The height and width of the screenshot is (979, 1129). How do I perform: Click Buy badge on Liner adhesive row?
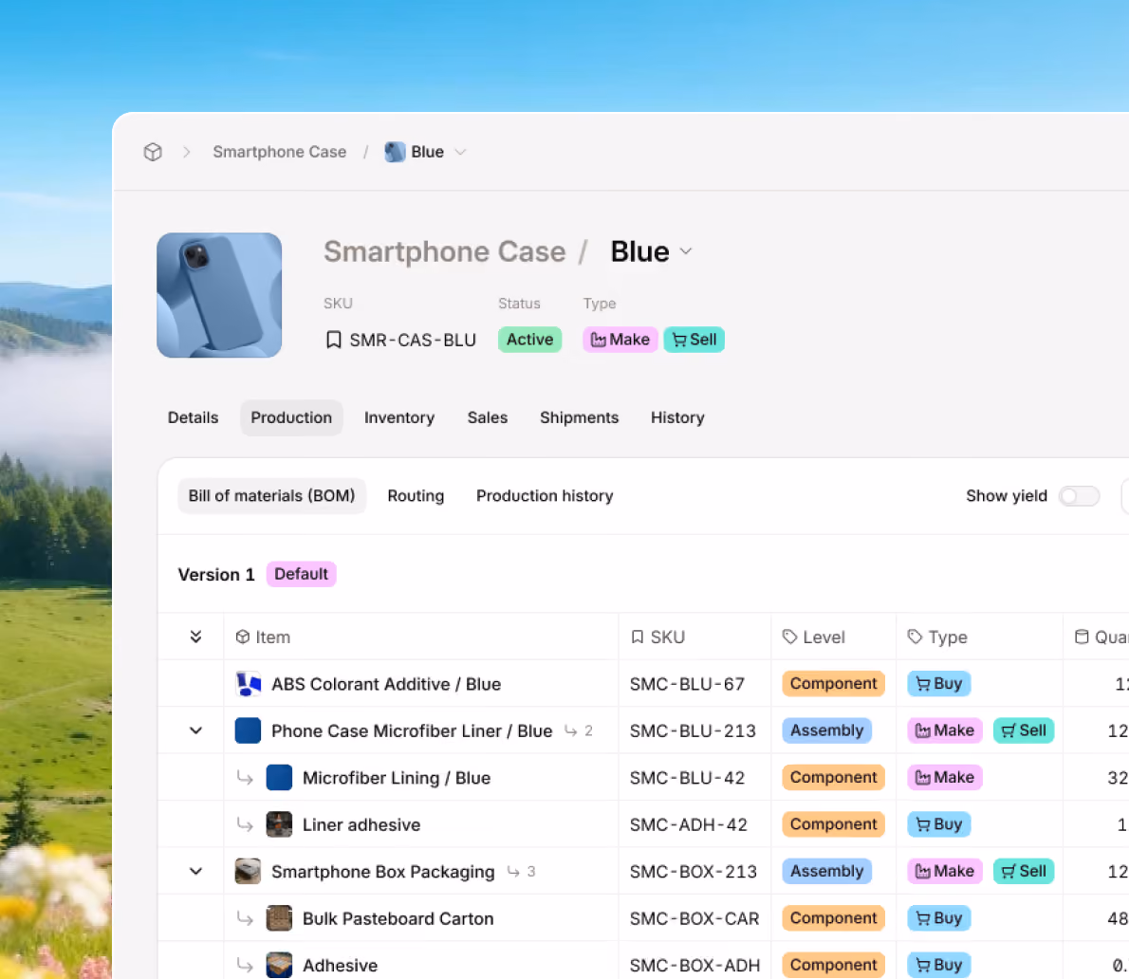939,824
